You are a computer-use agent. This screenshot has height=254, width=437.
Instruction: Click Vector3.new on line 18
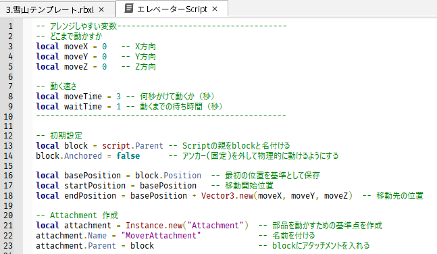(x=228, y=196)
